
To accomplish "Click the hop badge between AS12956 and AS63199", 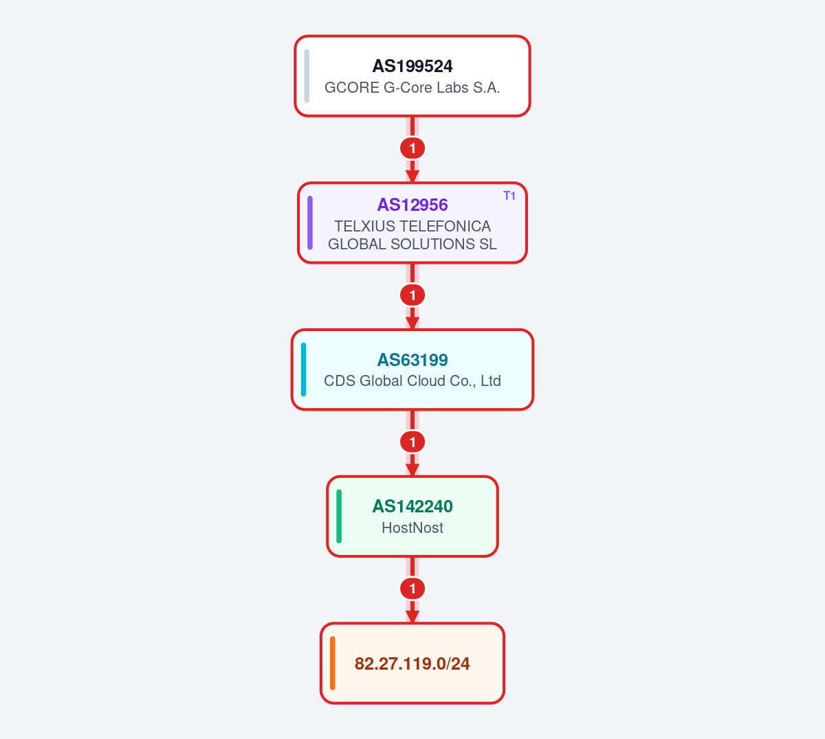I will tap(412, 295).
